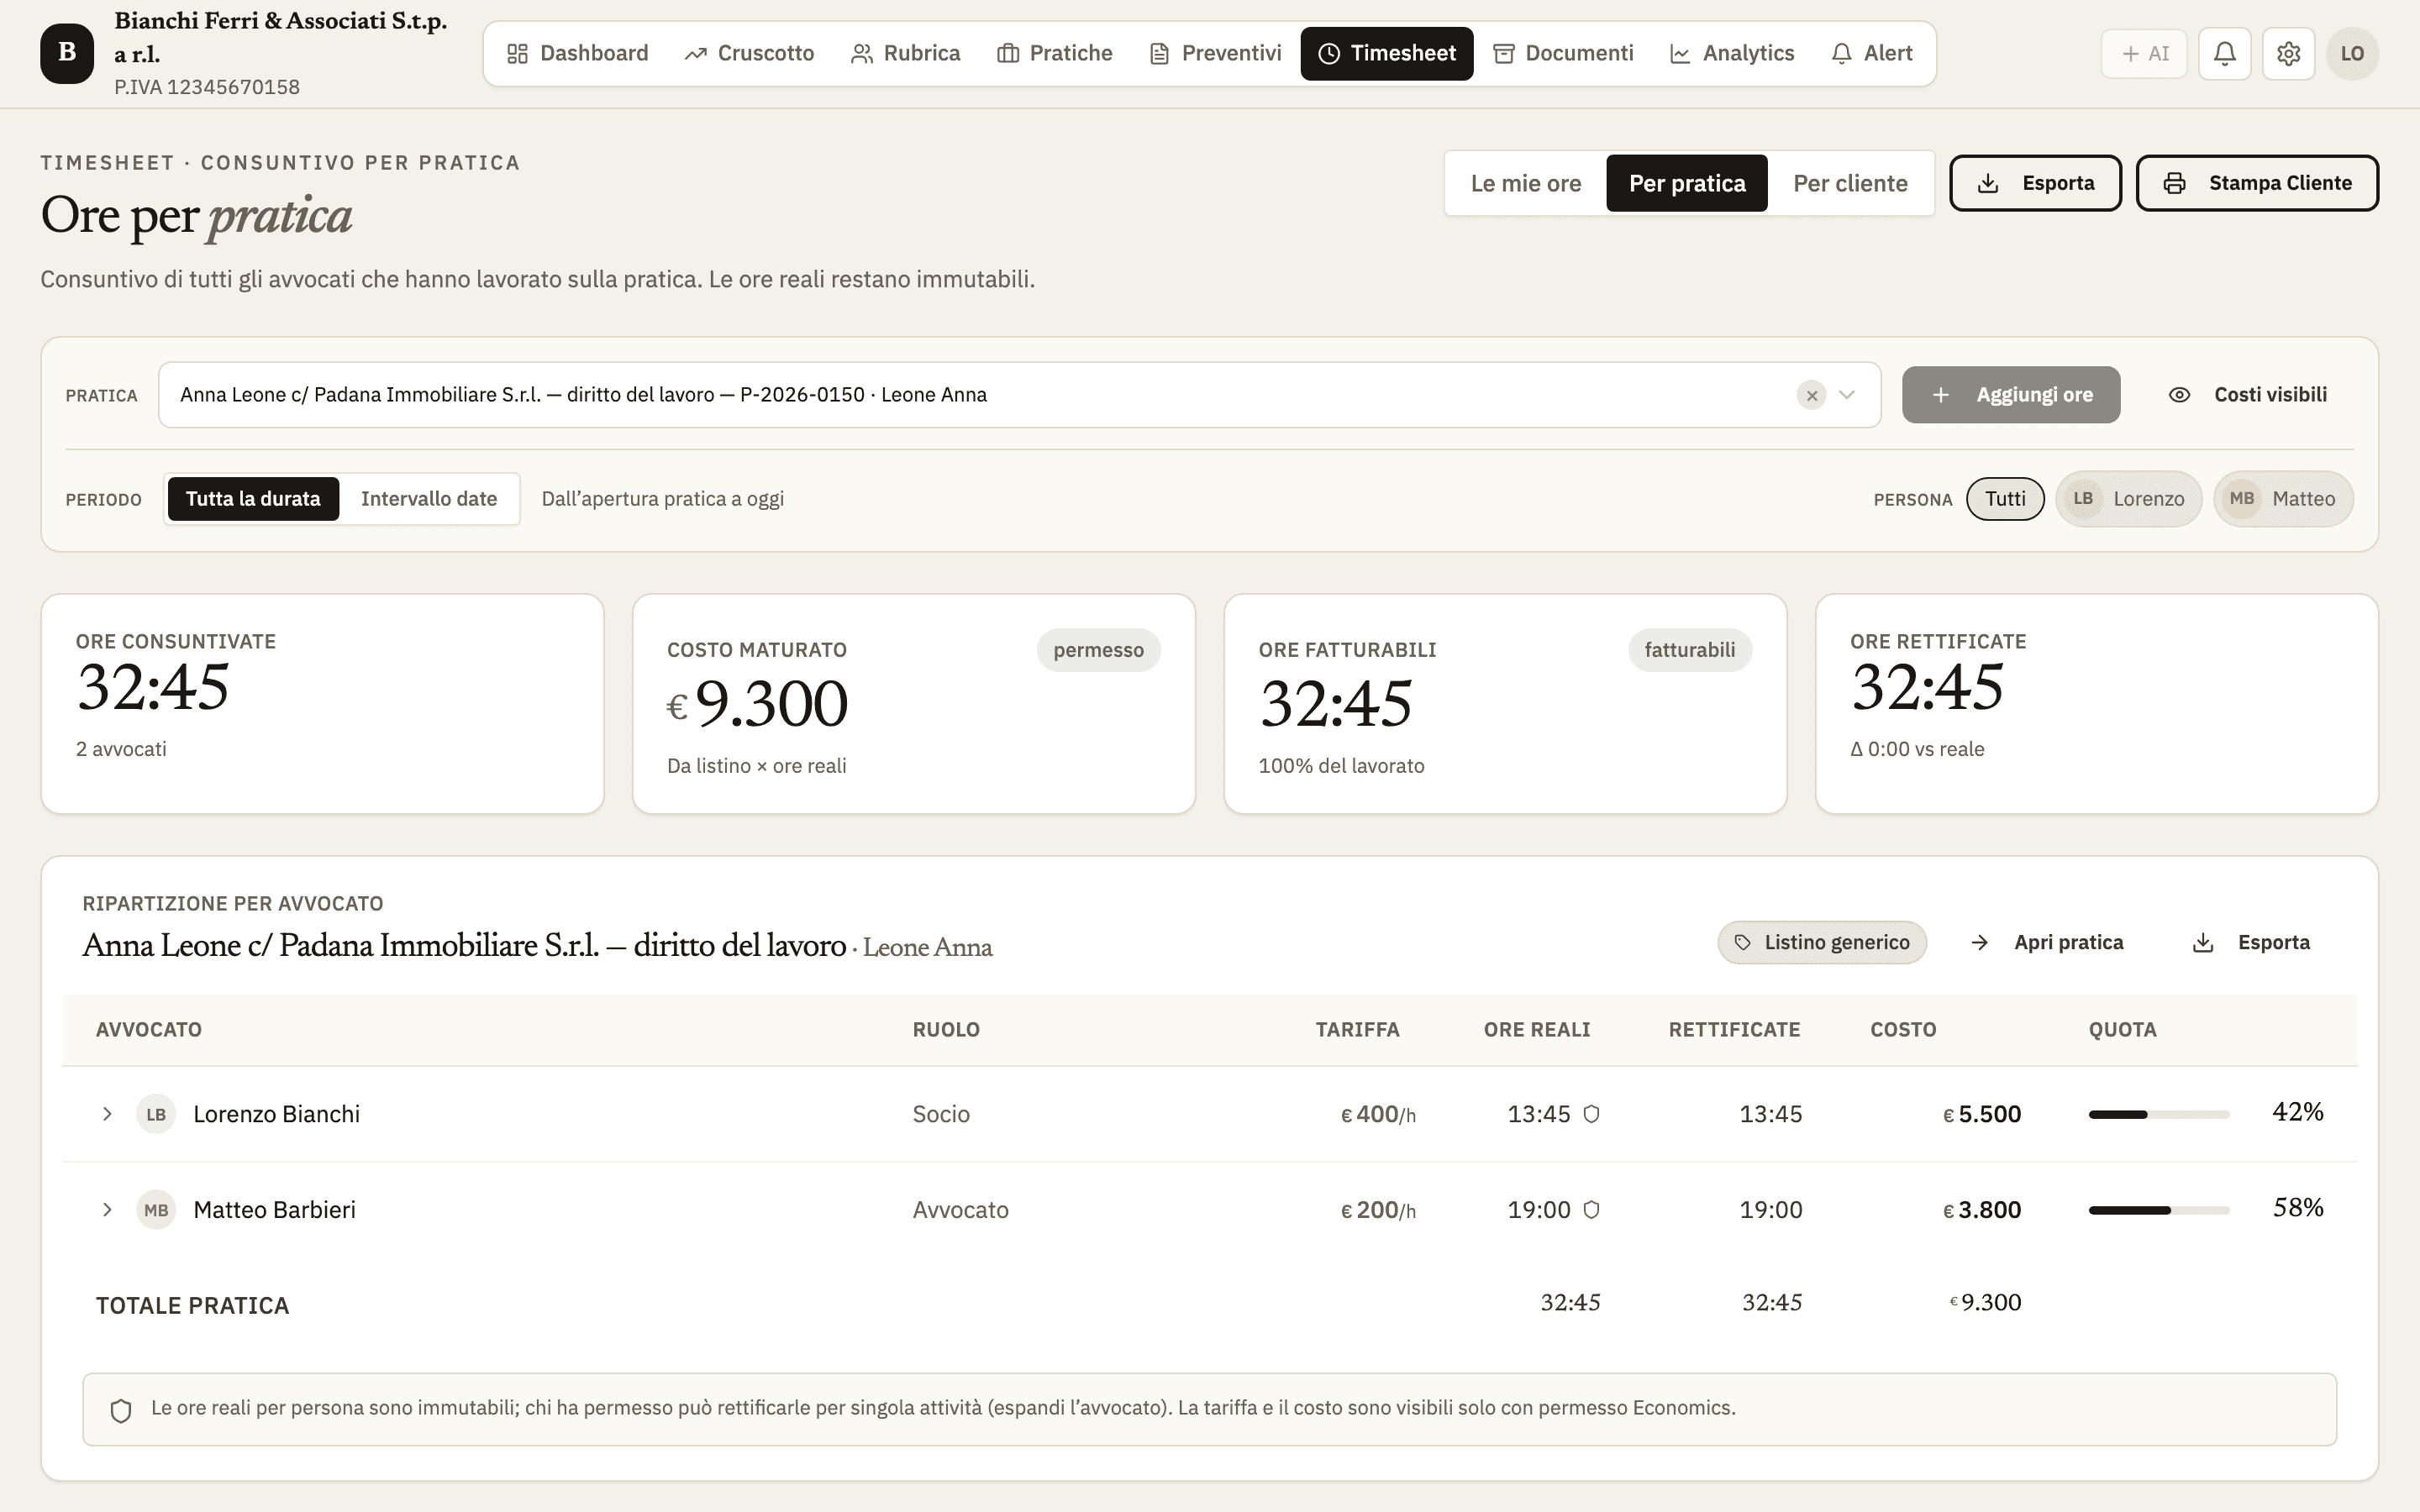
Task: Click the firm logo B icon
Action: [x=67, y=53]
